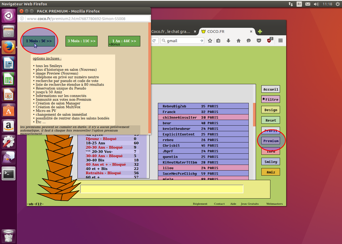342x244 pixels.
Task: Click the green plus new tab icon
Action: [x=260, y=32]
